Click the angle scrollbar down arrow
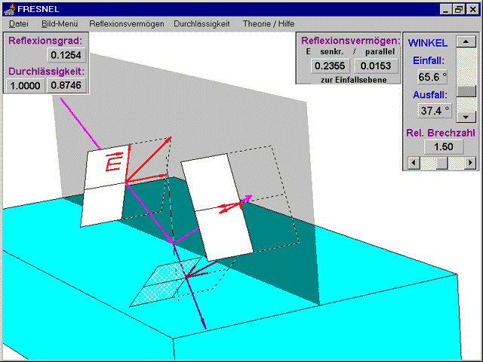The width and height of the screenshot is (483, 362). point(466,117)
